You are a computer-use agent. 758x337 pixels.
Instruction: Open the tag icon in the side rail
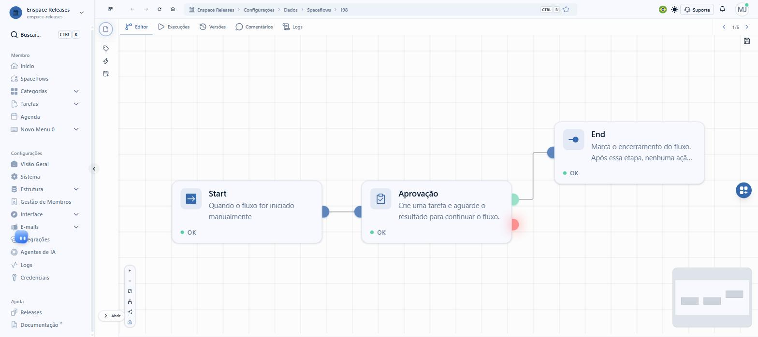coord(106,48)
